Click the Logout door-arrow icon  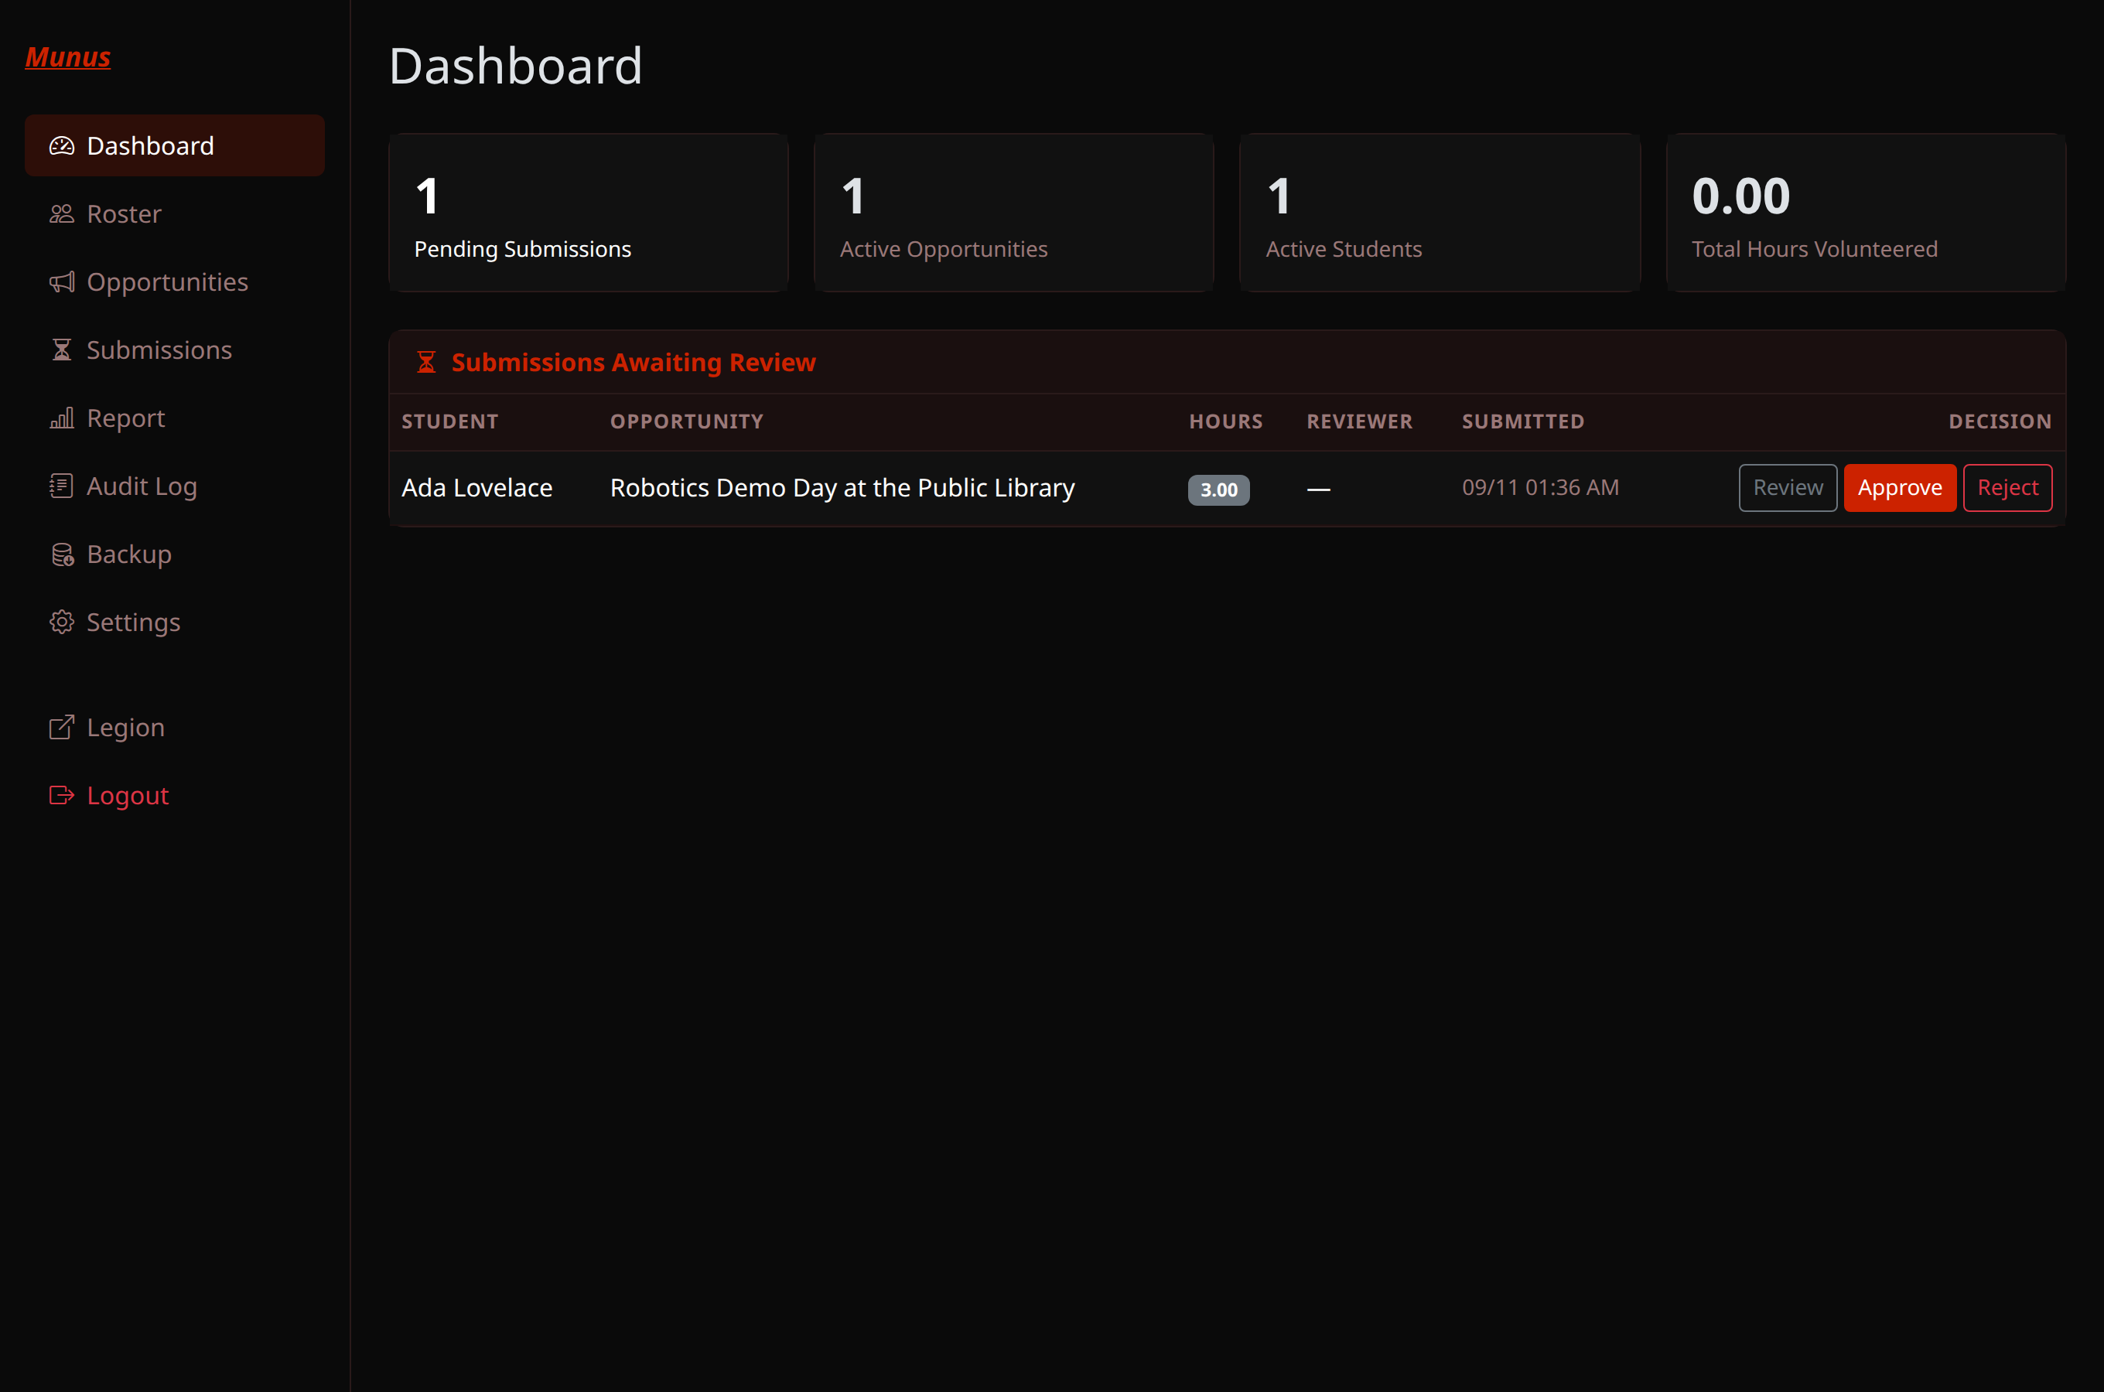[61, 796]
